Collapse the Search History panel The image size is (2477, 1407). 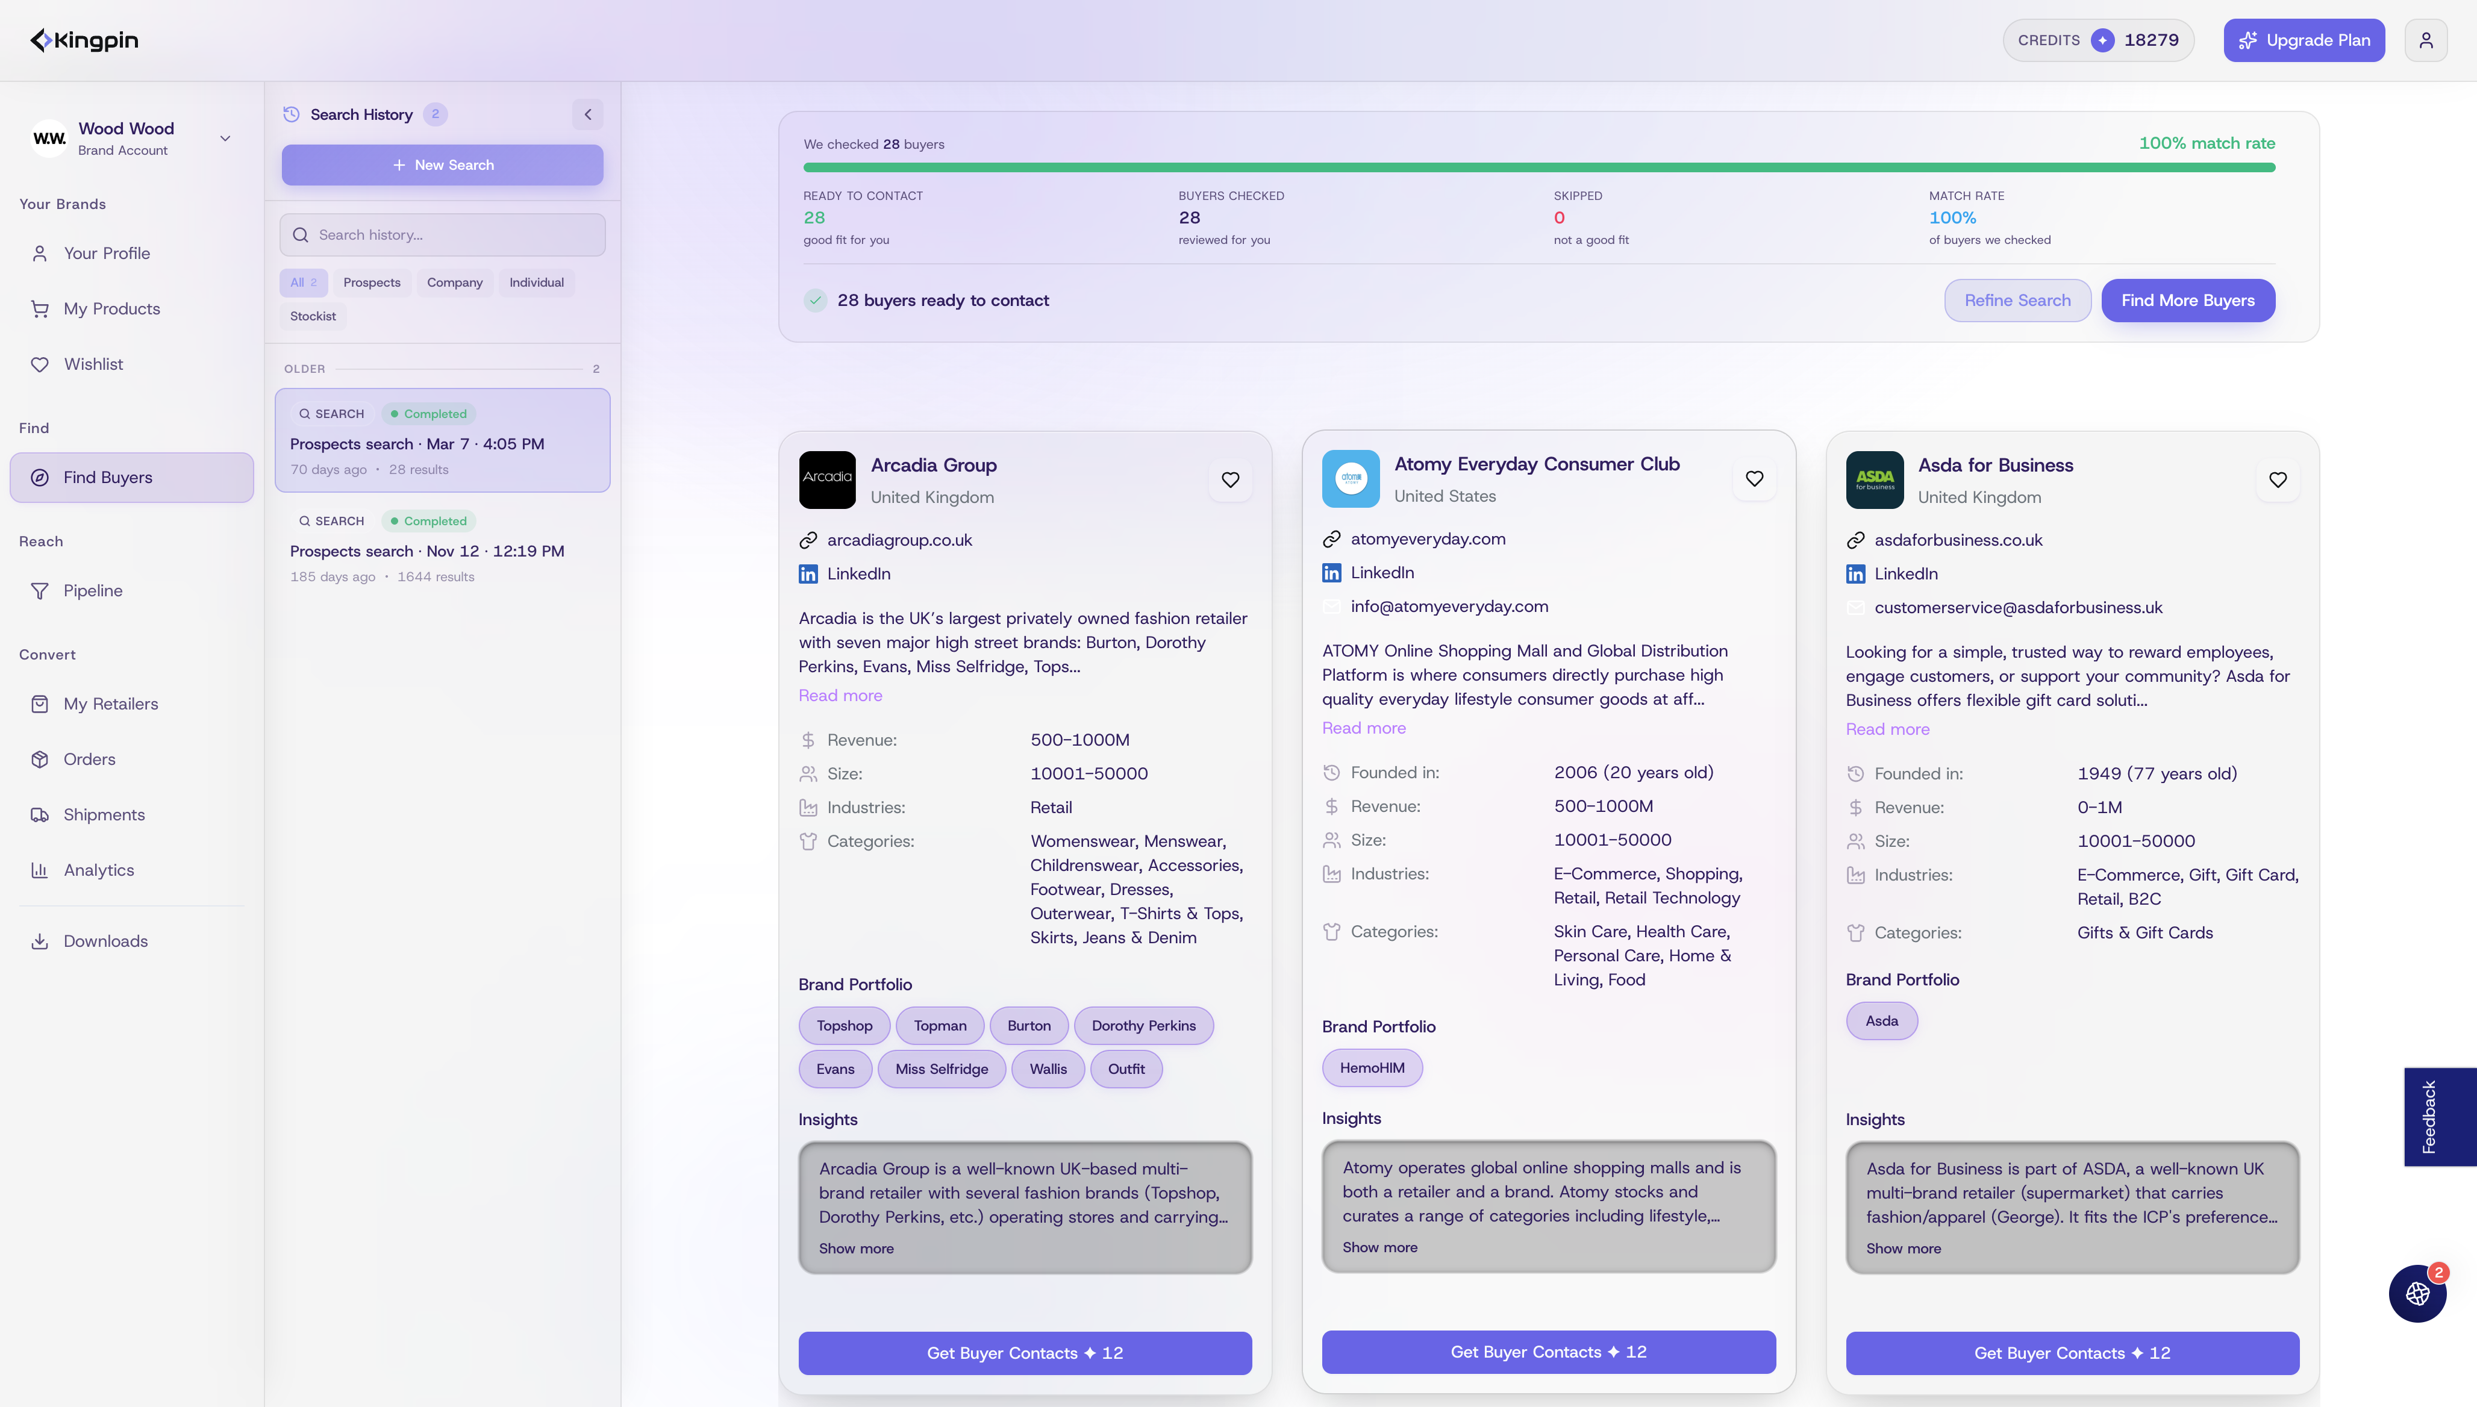point(587,114)
